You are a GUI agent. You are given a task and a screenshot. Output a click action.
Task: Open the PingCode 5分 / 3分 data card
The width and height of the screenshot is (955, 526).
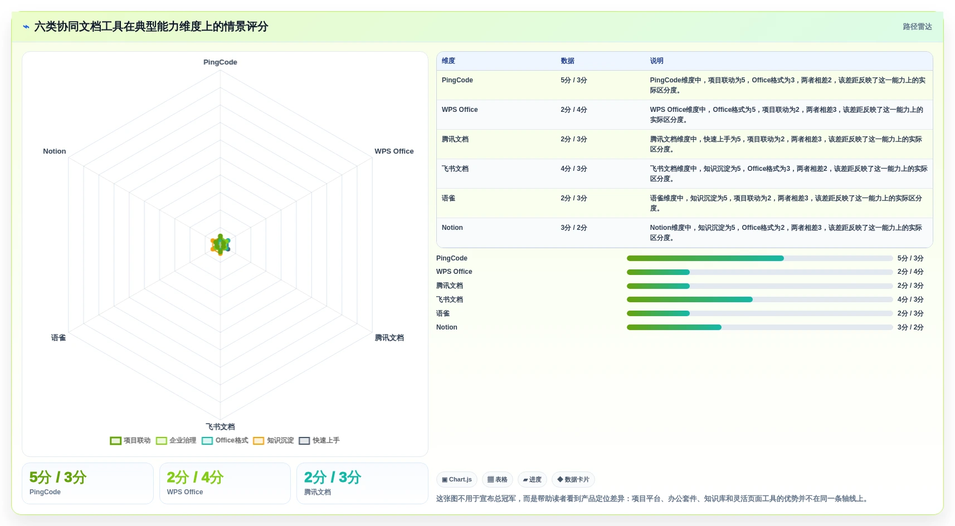[x=87, y=484]
